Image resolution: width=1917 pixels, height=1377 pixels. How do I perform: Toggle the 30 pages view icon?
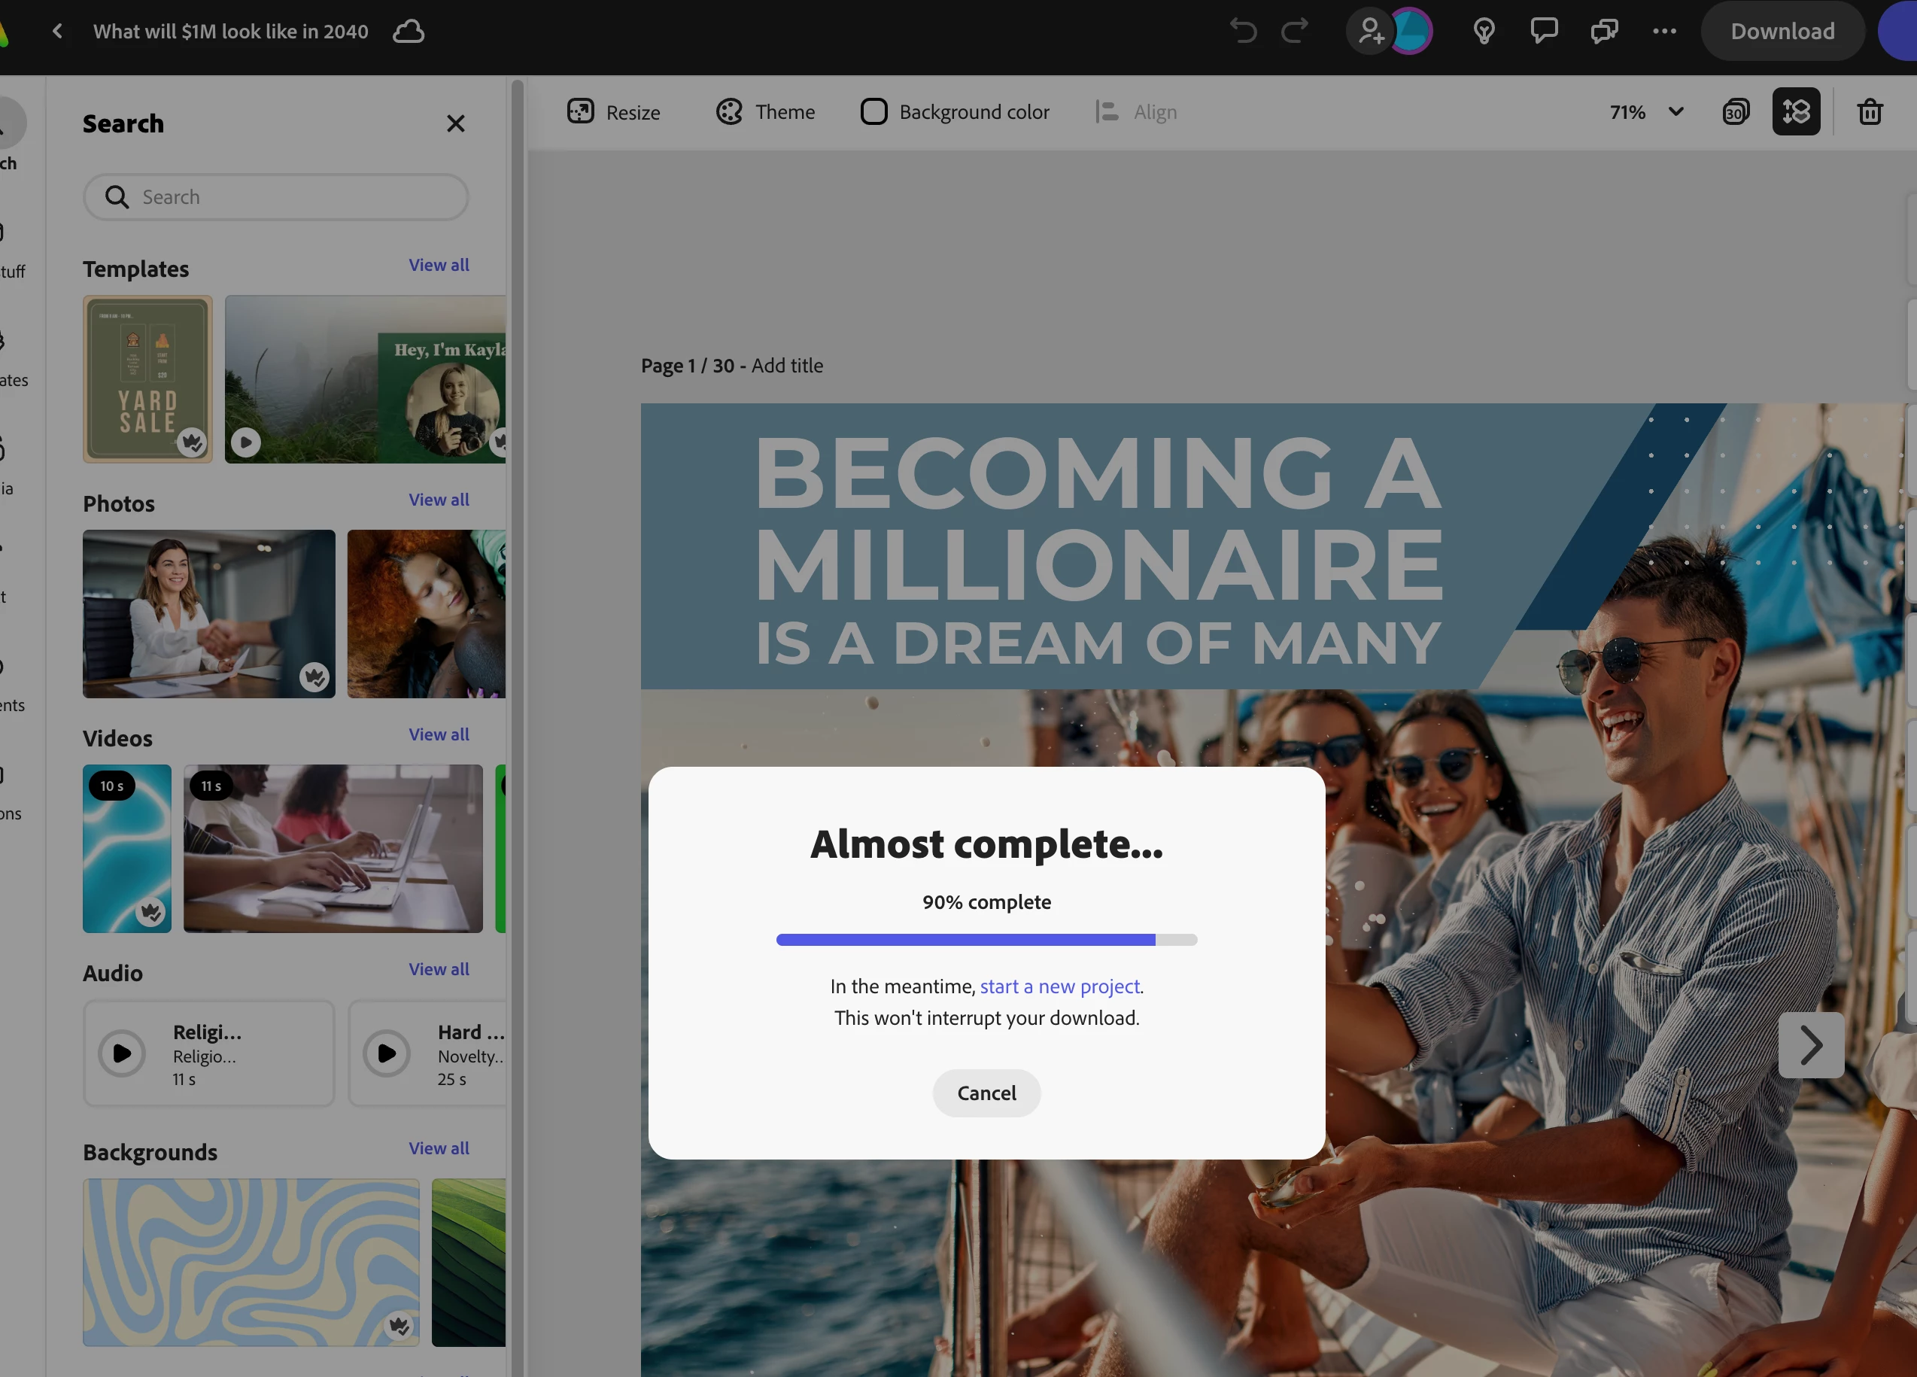click(x=1735, y=111)
